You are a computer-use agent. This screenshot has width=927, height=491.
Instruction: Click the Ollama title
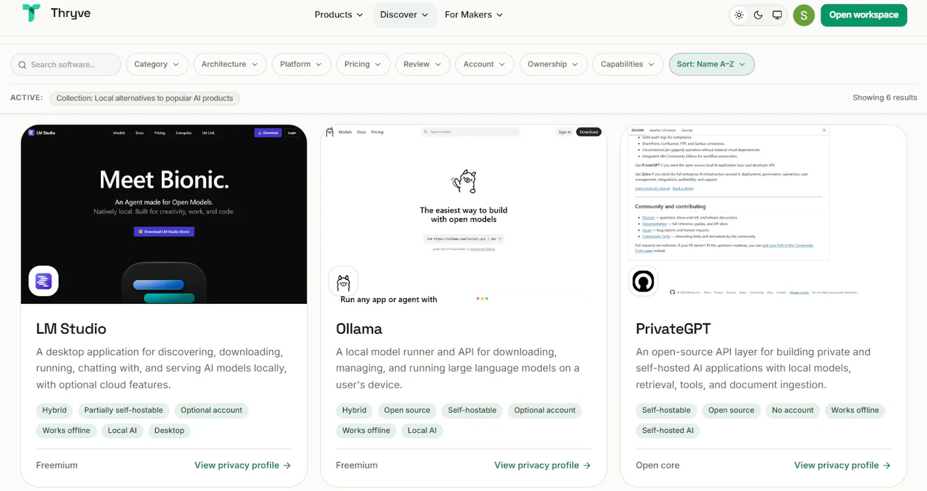[359, 329]
